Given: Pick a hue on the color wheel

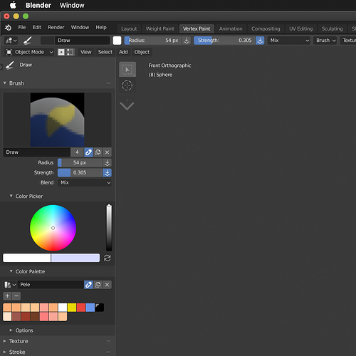Looking at the screenshot, I should tap(53, 228).
